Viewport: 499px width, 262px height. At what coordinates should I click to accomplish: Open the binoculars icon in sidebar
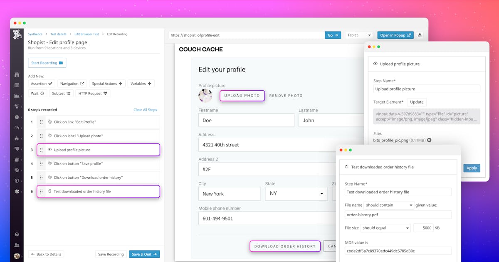click(17, 75)
